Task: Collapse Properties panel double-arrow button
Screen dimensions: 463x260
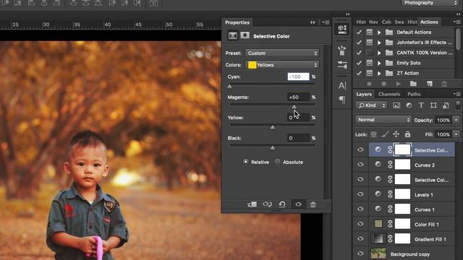Action: click(313, 22)
